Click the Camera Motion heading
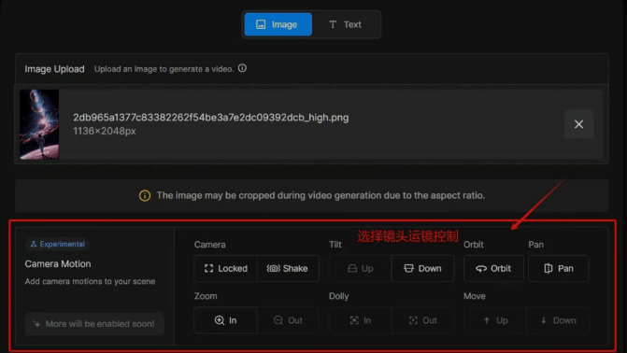627x353 pixels. click(x=58, y=264)
